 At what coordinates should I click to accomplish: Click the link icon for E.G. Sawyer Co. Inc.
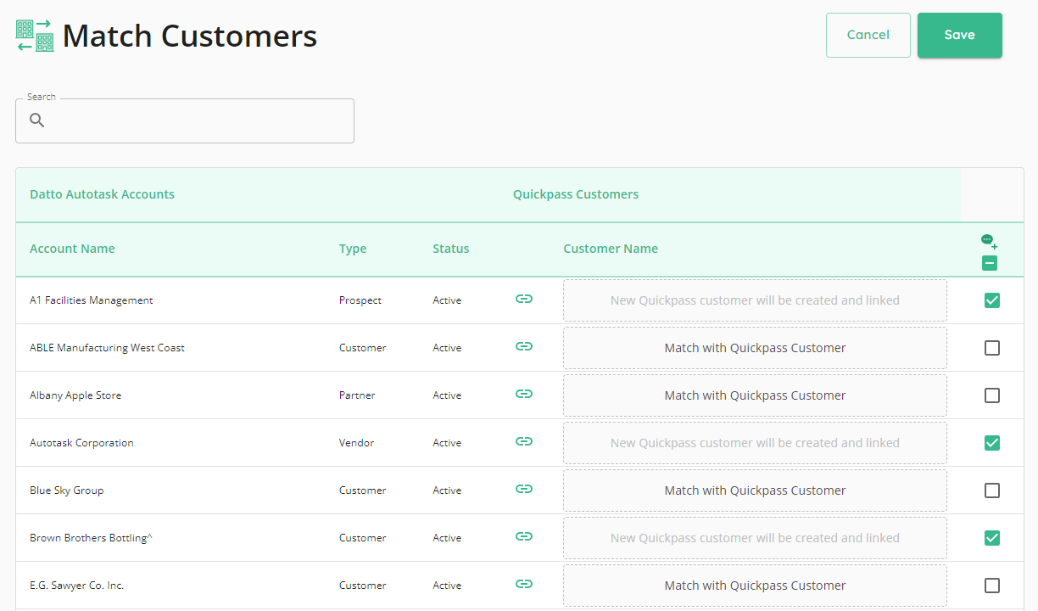pos(524,584)
